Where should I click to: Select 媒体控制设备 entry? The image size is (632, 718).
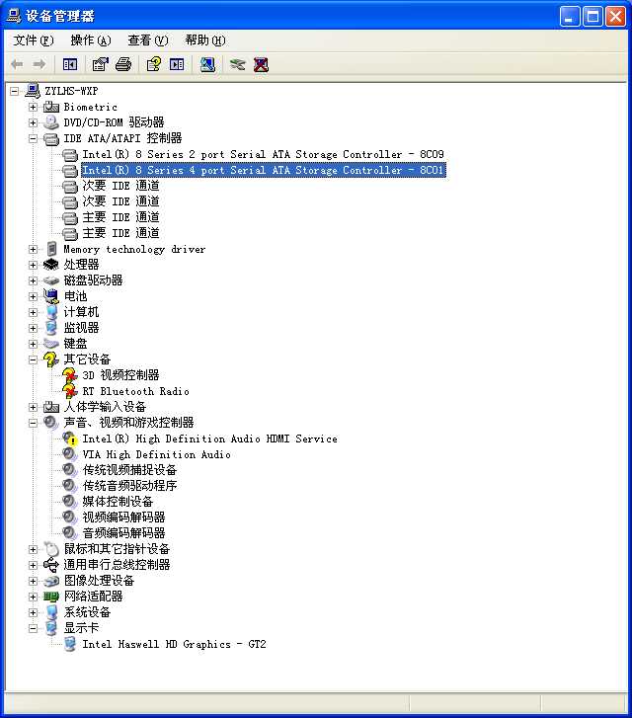click(x=118, y=502)
